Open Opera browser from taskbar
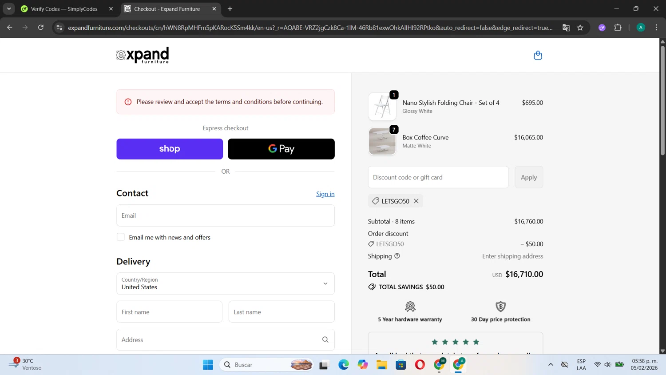The height and width of the screenshot is (375, 666). (x=420, y=365)
